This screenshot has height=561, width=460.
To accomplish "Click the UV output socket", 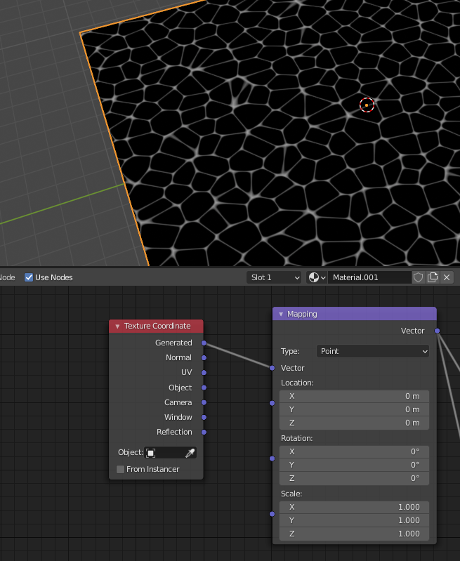I will pos(204,372).
